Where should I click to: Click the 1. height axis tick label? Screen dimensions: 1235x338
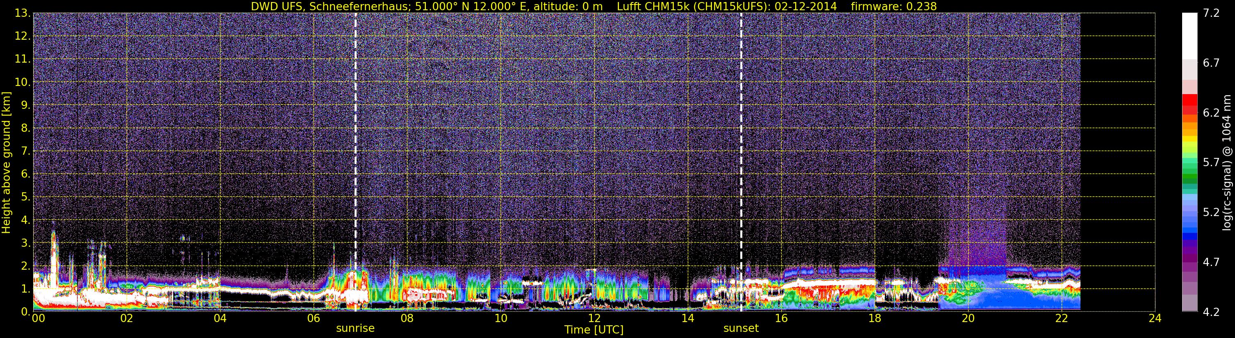pos(26,288)
